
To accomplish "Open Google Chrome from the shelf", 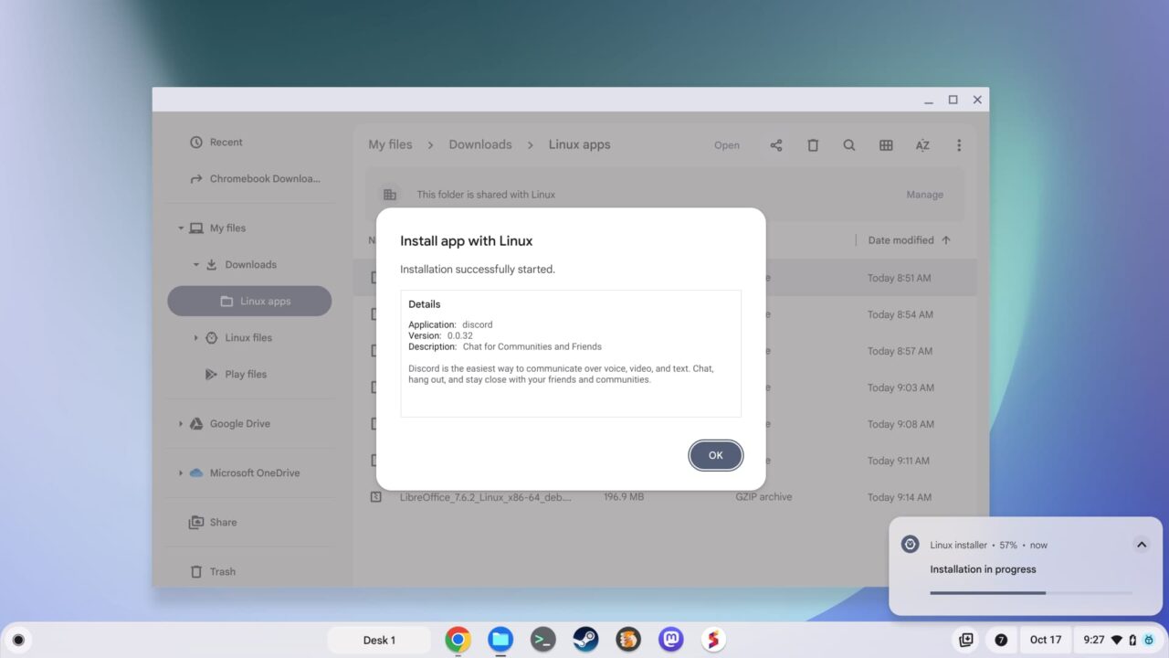I will [x=458, y=640].
